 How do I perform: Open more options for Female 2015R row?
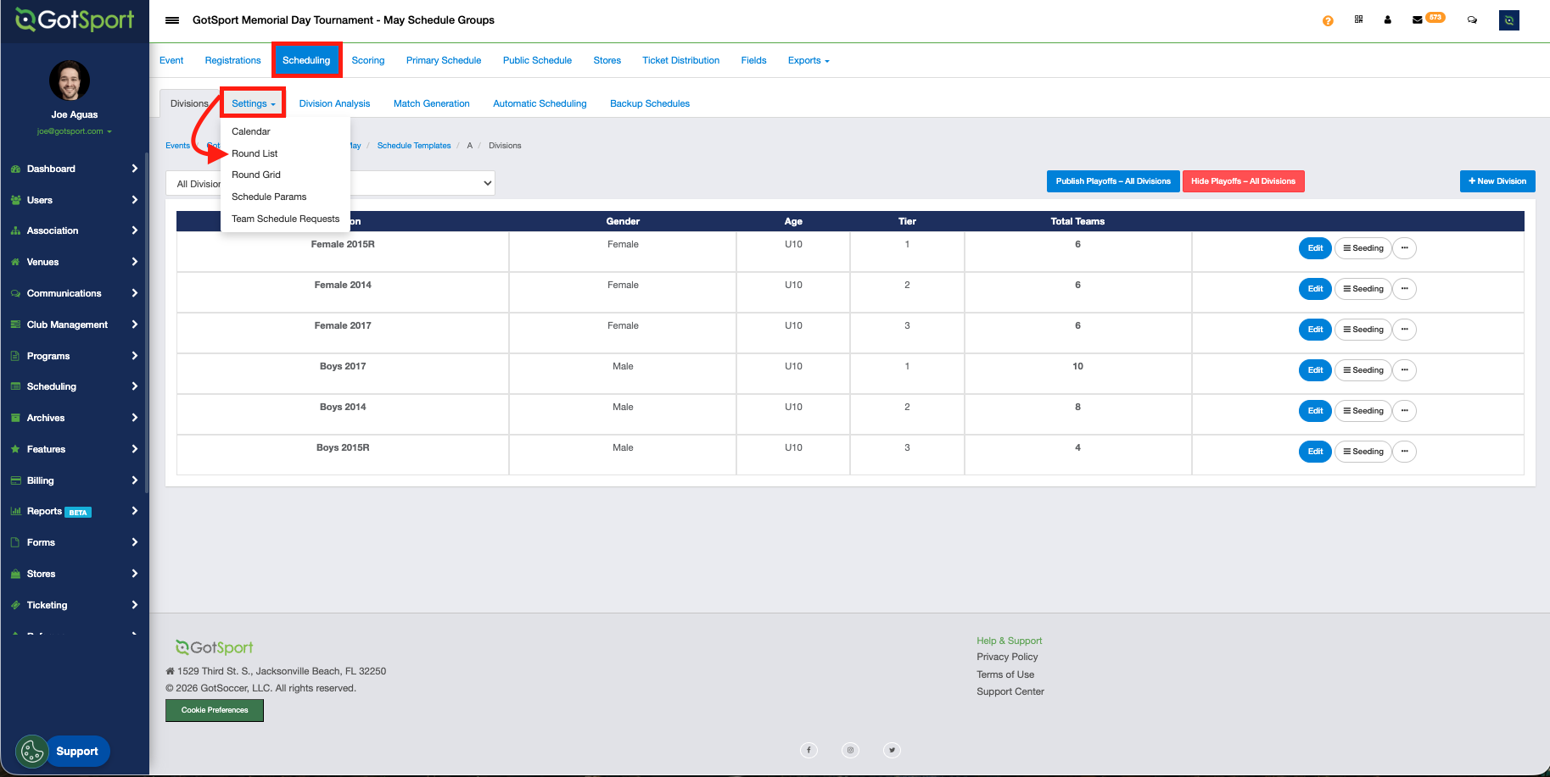pos(1404,248)
